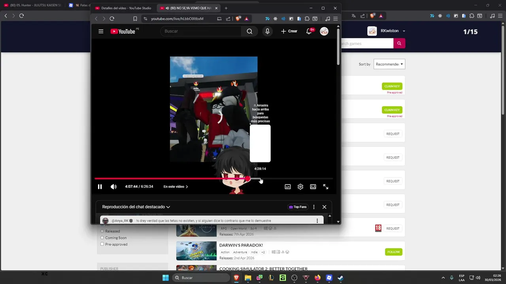
Task: Open a new tab in front browser
Action: point(226,8)
